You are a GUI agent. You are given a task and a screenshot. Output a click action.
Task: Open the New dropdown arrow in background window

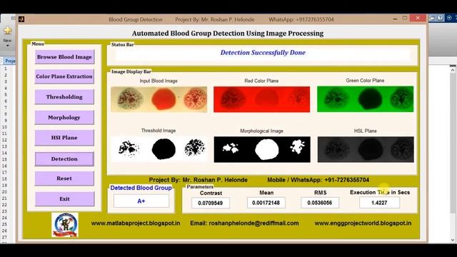(x=8, y=46)
